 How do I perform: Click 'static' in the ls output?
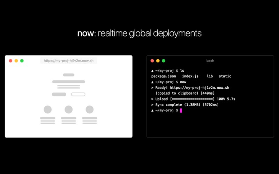(225, 76)
